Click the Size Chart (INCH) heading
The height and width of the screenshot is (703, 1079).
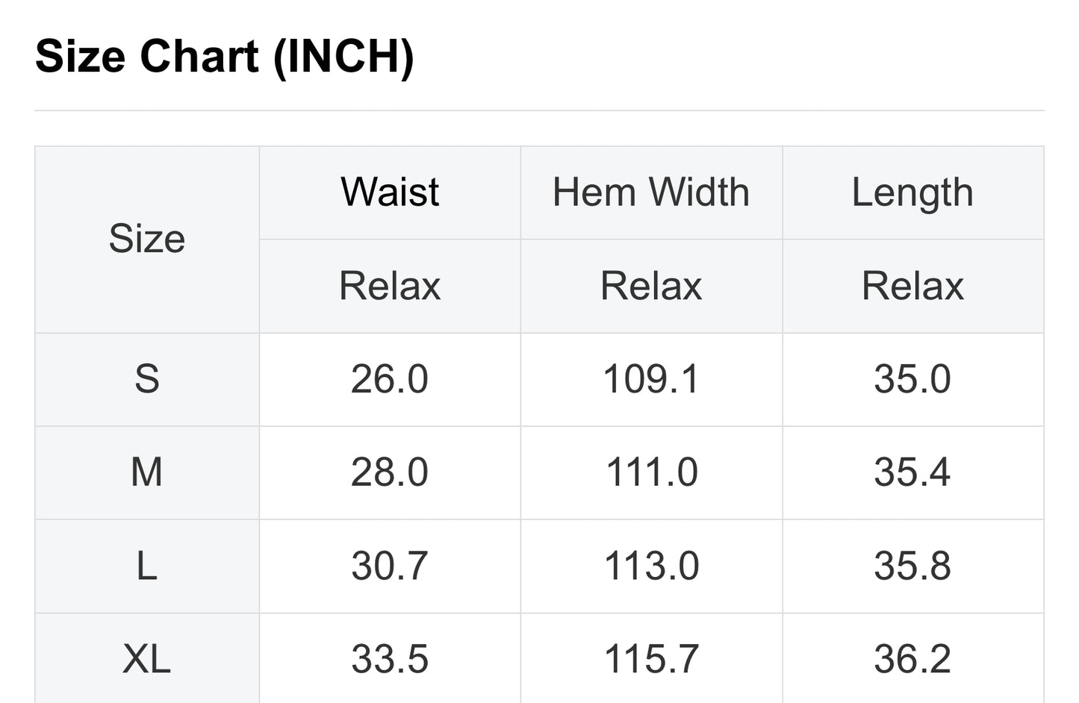[x=224, y=57]
